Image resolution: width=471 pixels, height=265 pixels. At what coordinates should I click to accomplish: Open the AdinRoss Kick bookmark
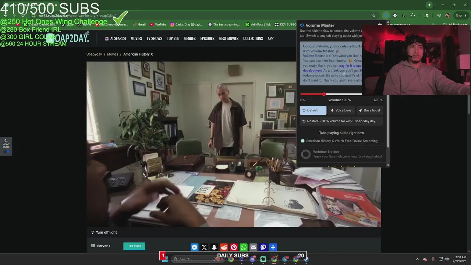click(x=258, y=25)
